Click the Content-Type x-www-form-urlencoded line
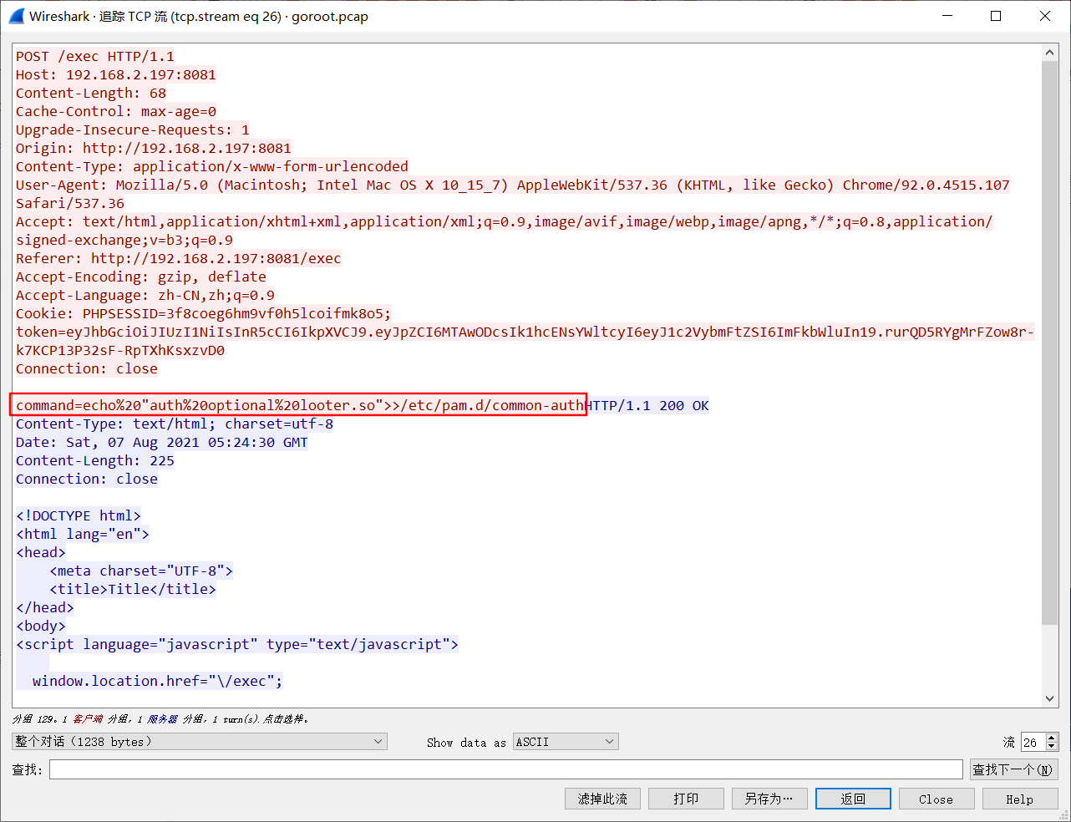 (x=212, y=166)
